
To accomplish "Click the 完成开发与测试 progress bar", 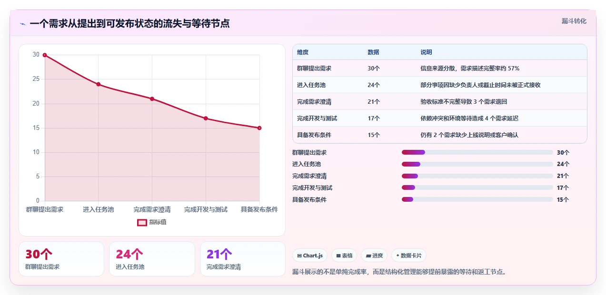I will [477, 188].
